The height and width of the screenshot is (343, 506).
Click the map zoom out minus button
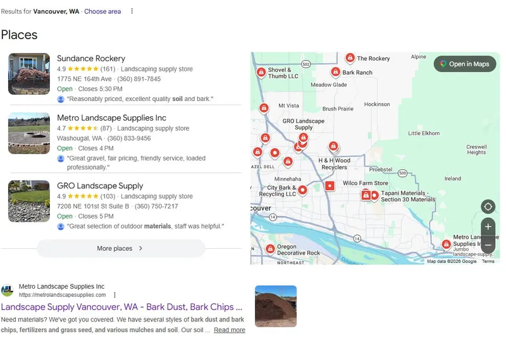[488, 244]
